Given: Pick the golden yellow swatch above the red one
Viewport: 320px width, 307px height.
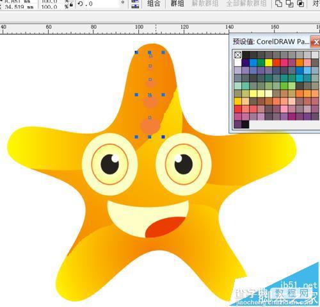Looking at the screenshot, I should [237, 101].
